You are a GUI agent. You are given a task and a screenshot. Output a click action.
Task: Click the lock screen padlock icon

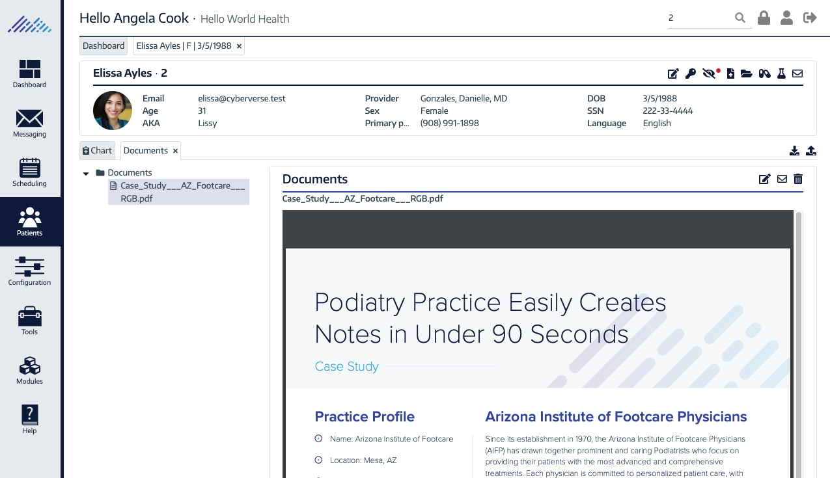coord(764,18)
